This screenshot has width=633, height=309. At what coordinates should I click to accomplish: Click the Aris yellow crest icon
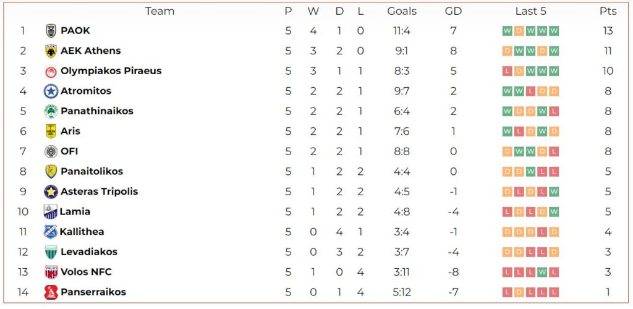pos(51,132)
